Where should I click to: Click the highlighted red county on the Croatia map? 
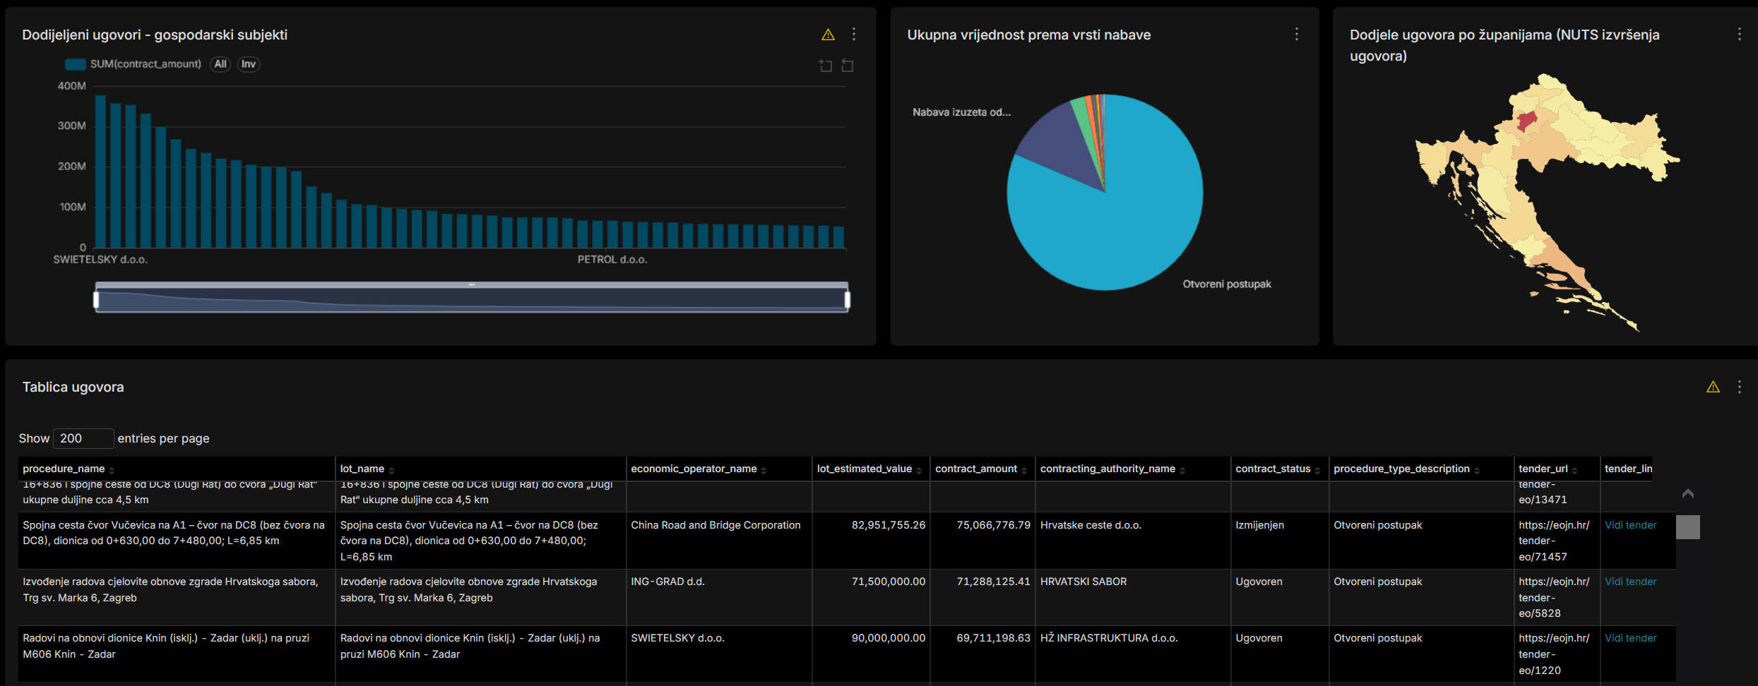click(x=1526, y=121)
